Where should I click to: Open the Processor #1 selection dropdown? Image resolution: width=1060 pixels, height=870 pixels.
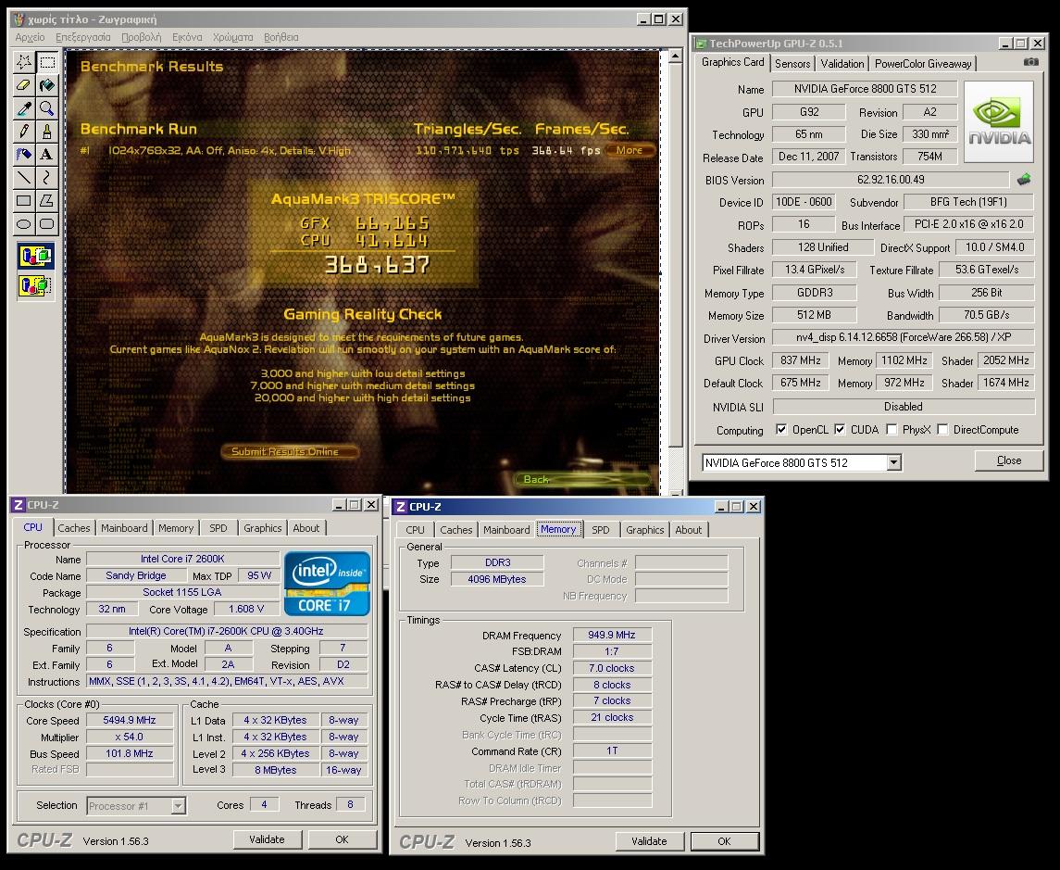click(178, 806)
